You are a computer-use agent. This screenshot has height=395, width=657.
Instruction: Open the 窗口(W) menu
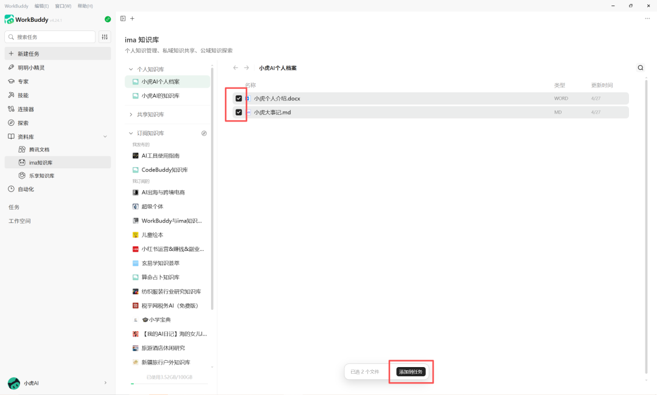tap(63, 6)
